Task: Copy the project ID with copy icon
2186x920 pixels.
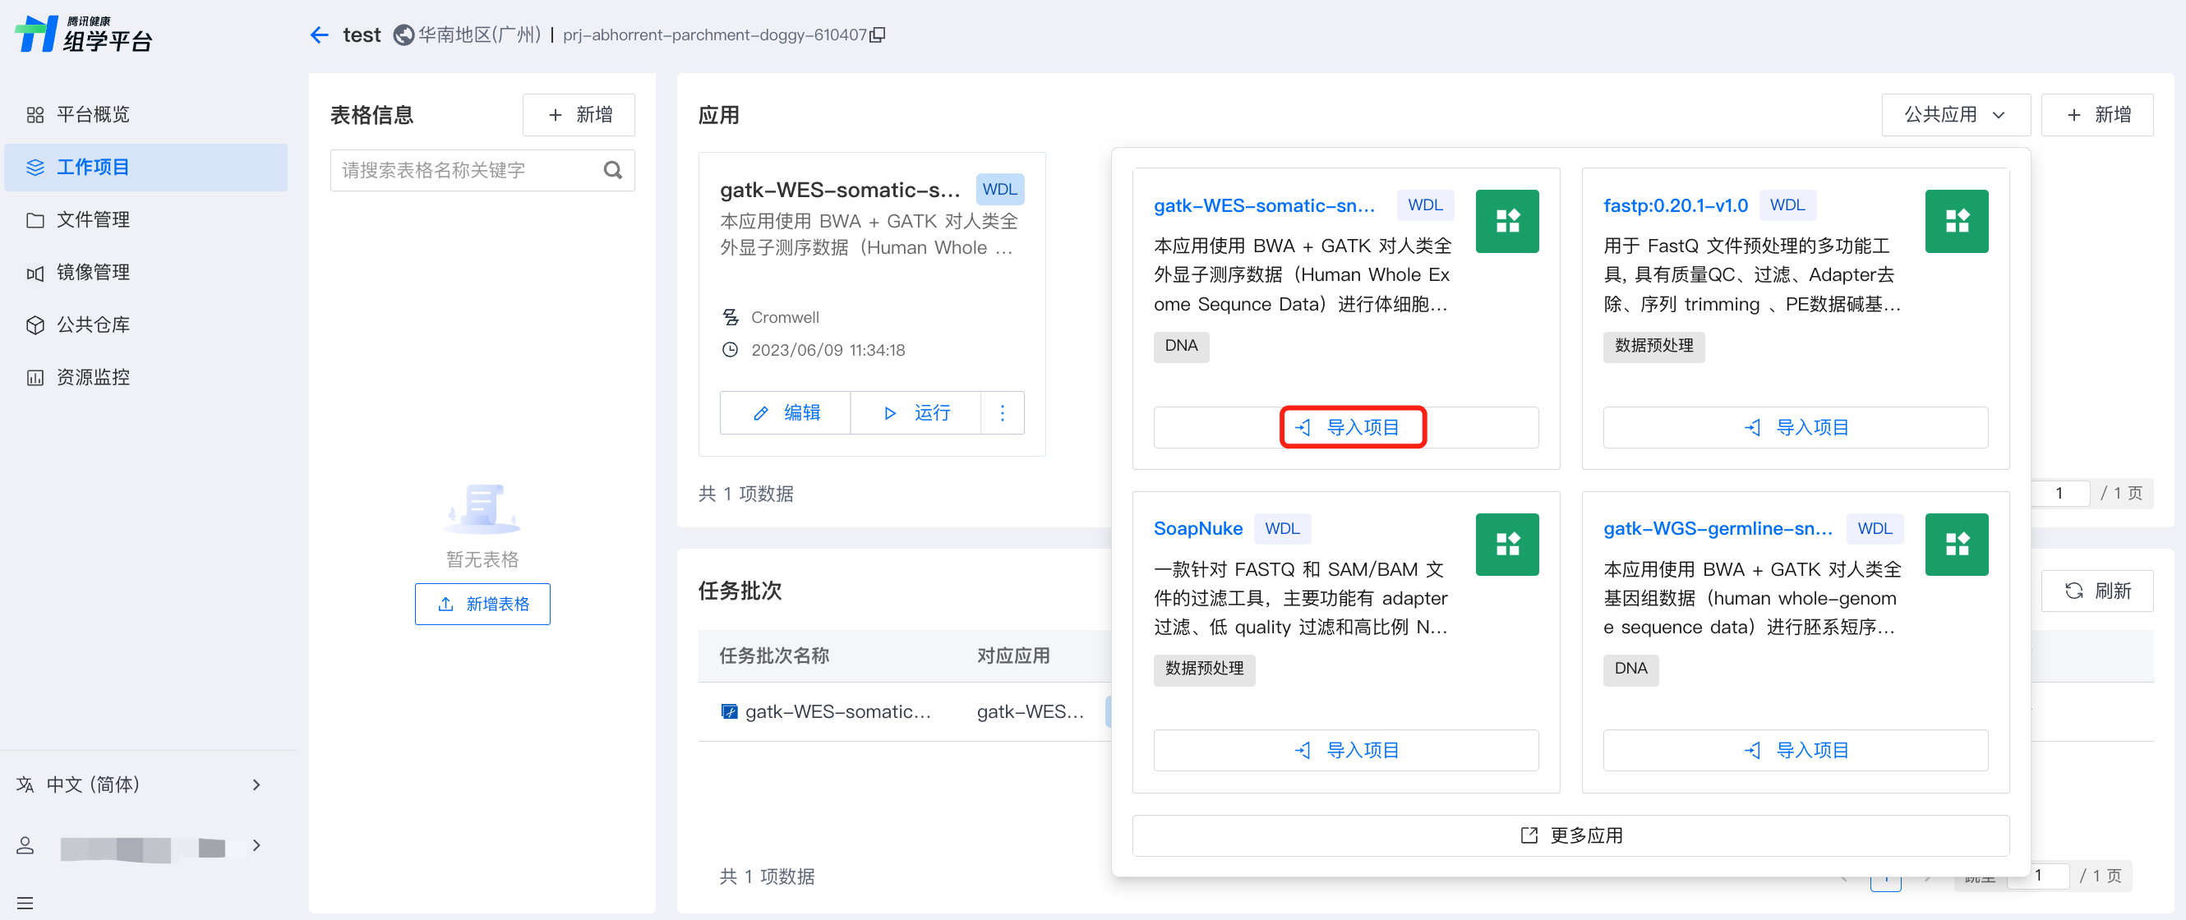Action: 879,34
